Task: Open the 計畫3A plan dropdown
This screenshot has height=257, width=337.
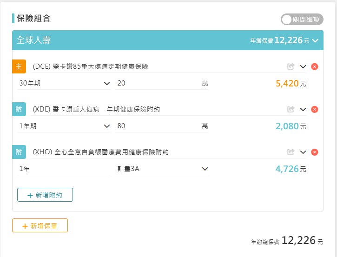Action: (x=162, y=169)
